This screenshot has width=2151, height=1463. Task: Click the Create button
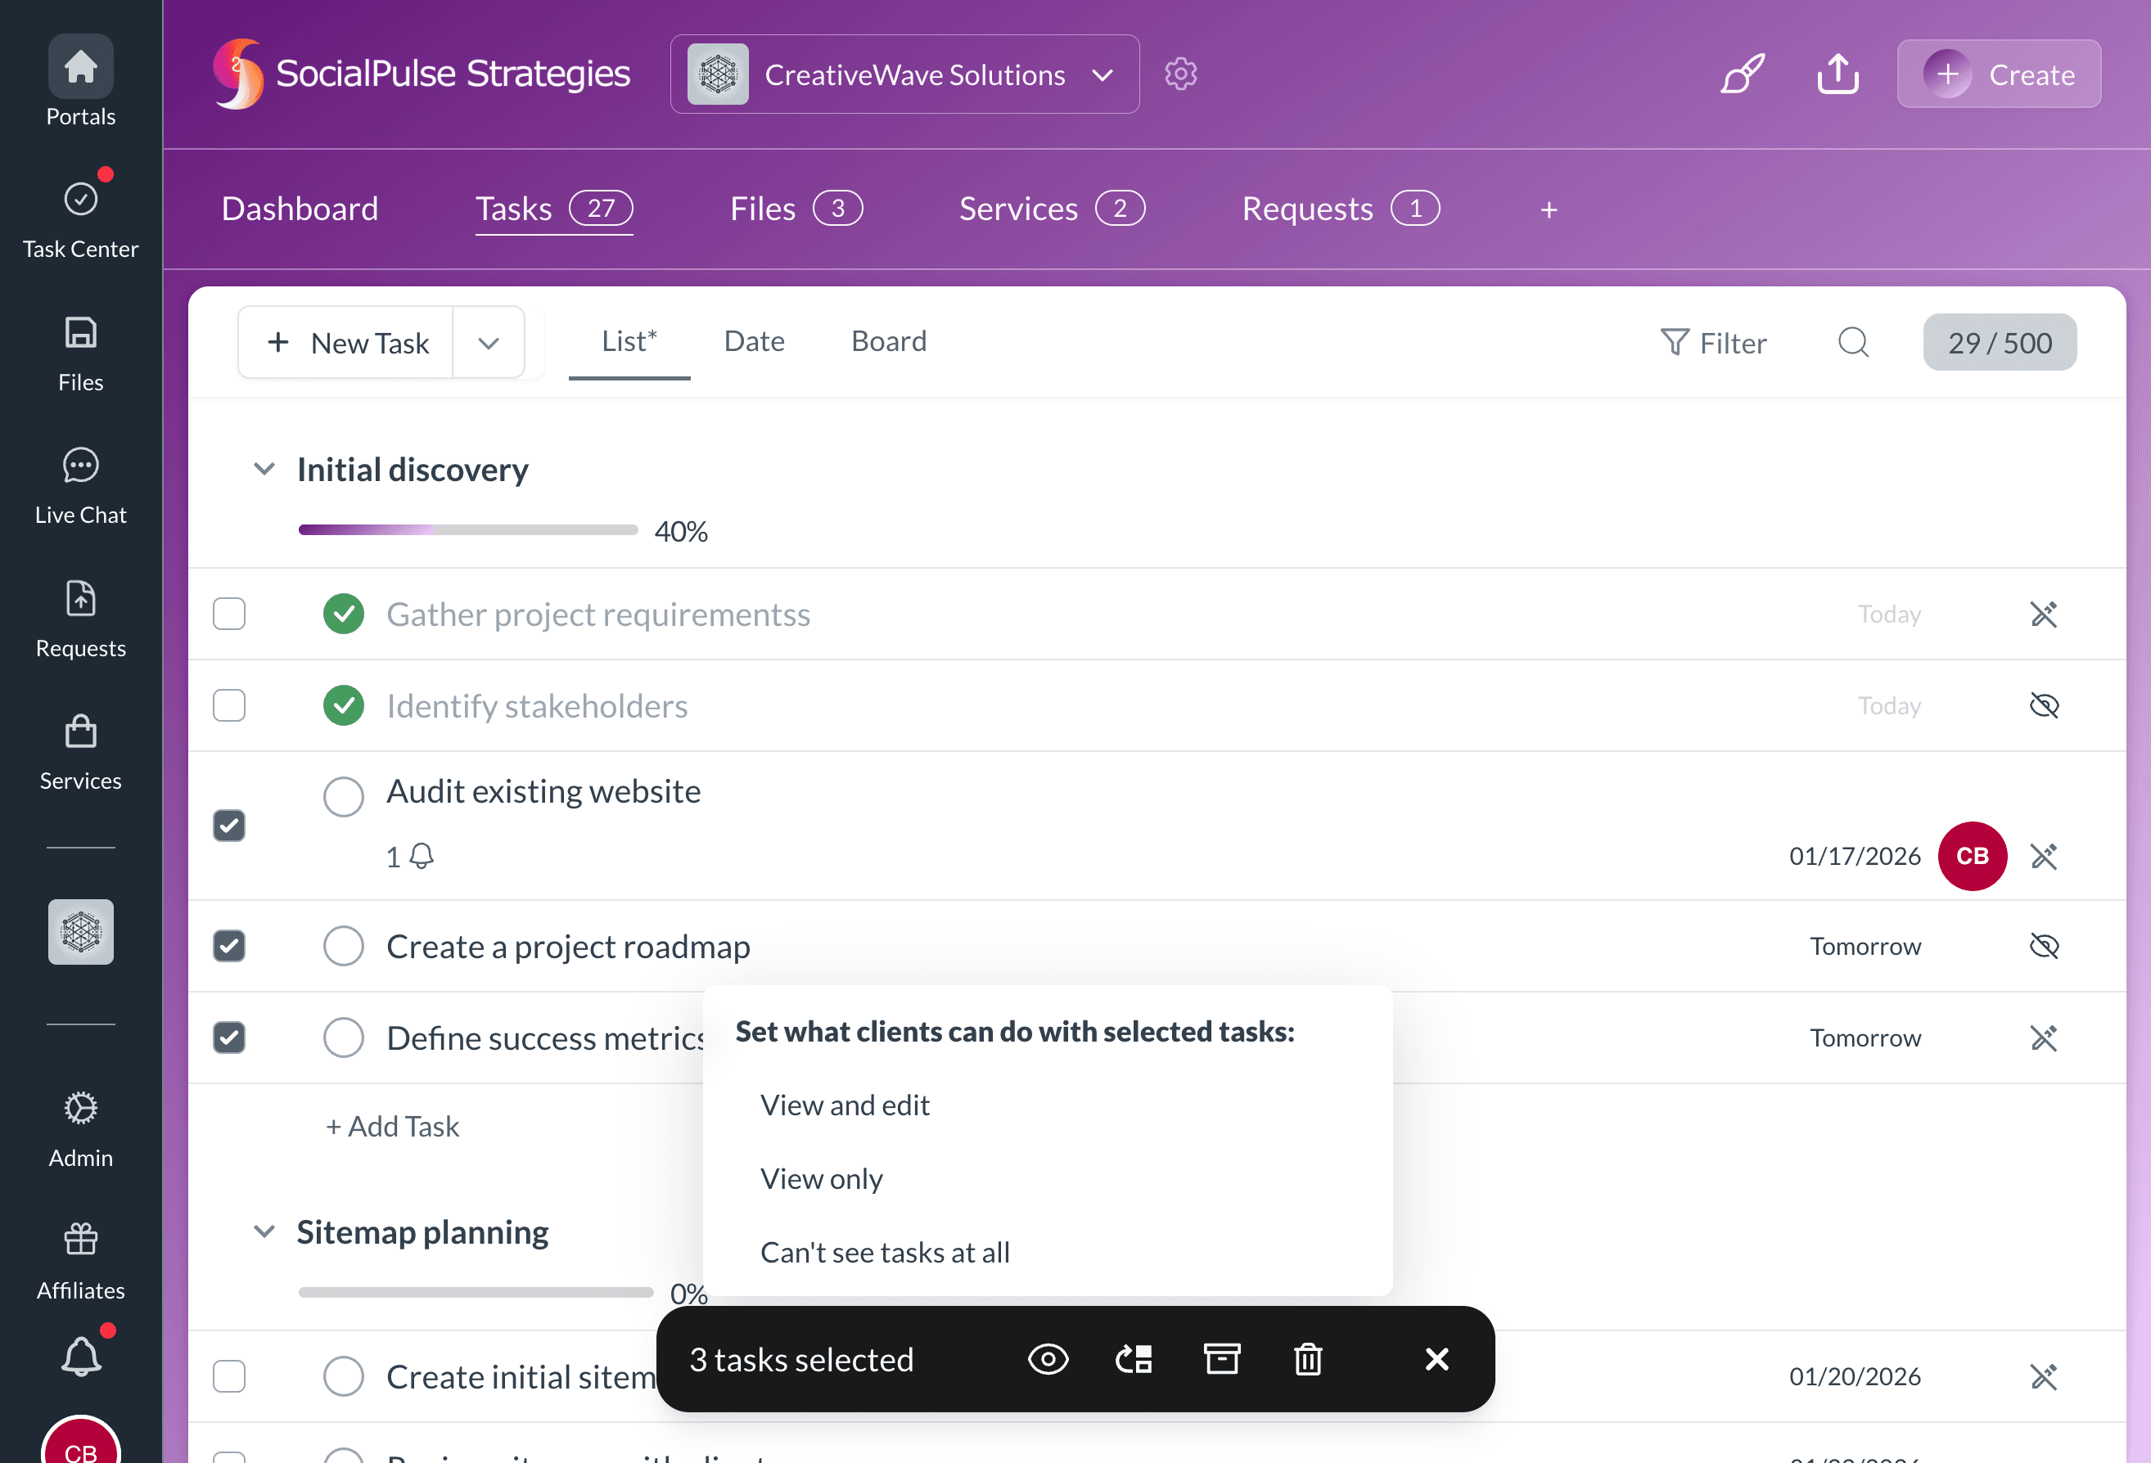[x=1998, y=74]
